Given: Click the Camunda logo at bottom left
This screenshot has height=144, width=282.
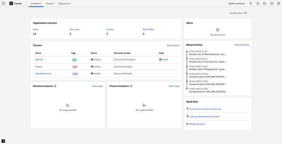Looking at the screenshot, I should pyautogui.click(x=3, y=141).
